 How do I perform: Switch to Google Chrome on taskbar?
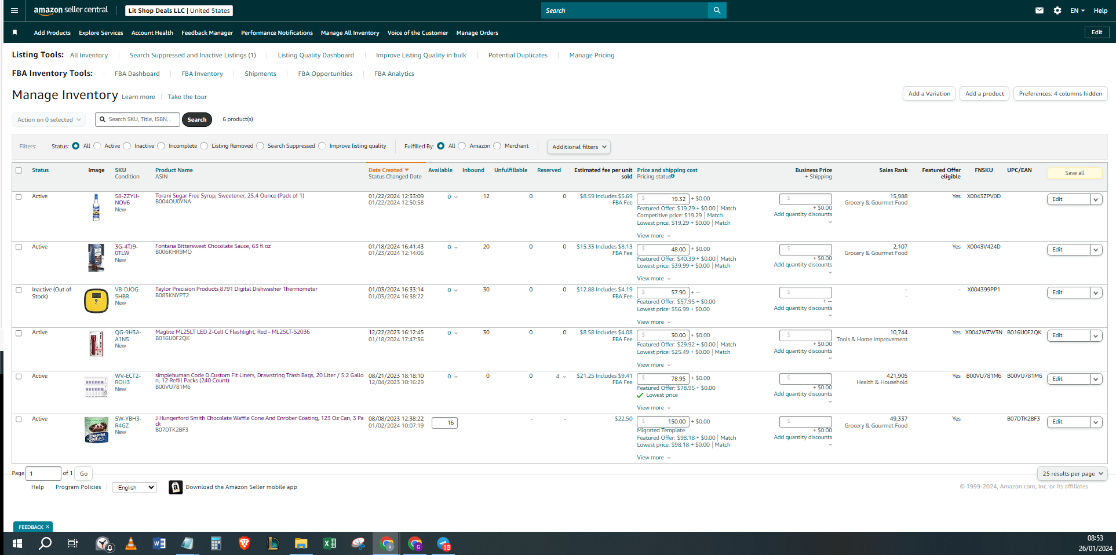point(386,543)
